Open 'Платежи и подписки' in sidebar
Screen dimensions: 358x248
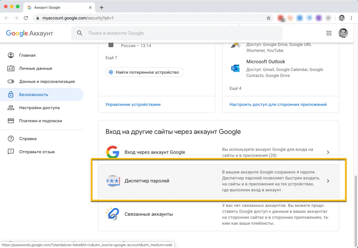click(x=41, y=121)
